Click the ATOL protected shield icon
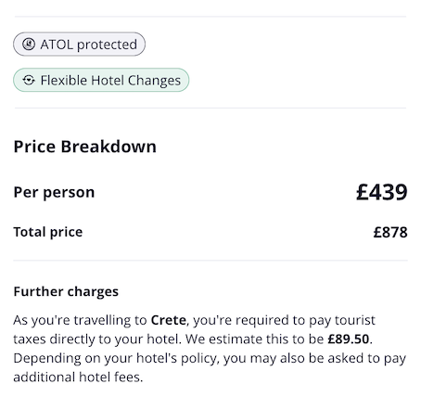This screenshot has width=421, height=397. click(29, 45)
